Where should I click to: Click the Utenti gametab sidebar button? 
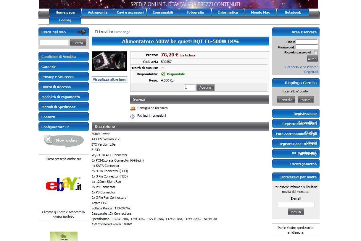tap(296, 164)
